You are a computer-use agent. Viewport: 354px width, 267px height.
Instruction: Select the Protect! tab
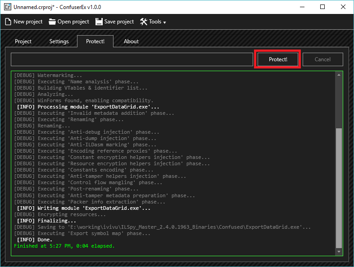pos(95,41)
